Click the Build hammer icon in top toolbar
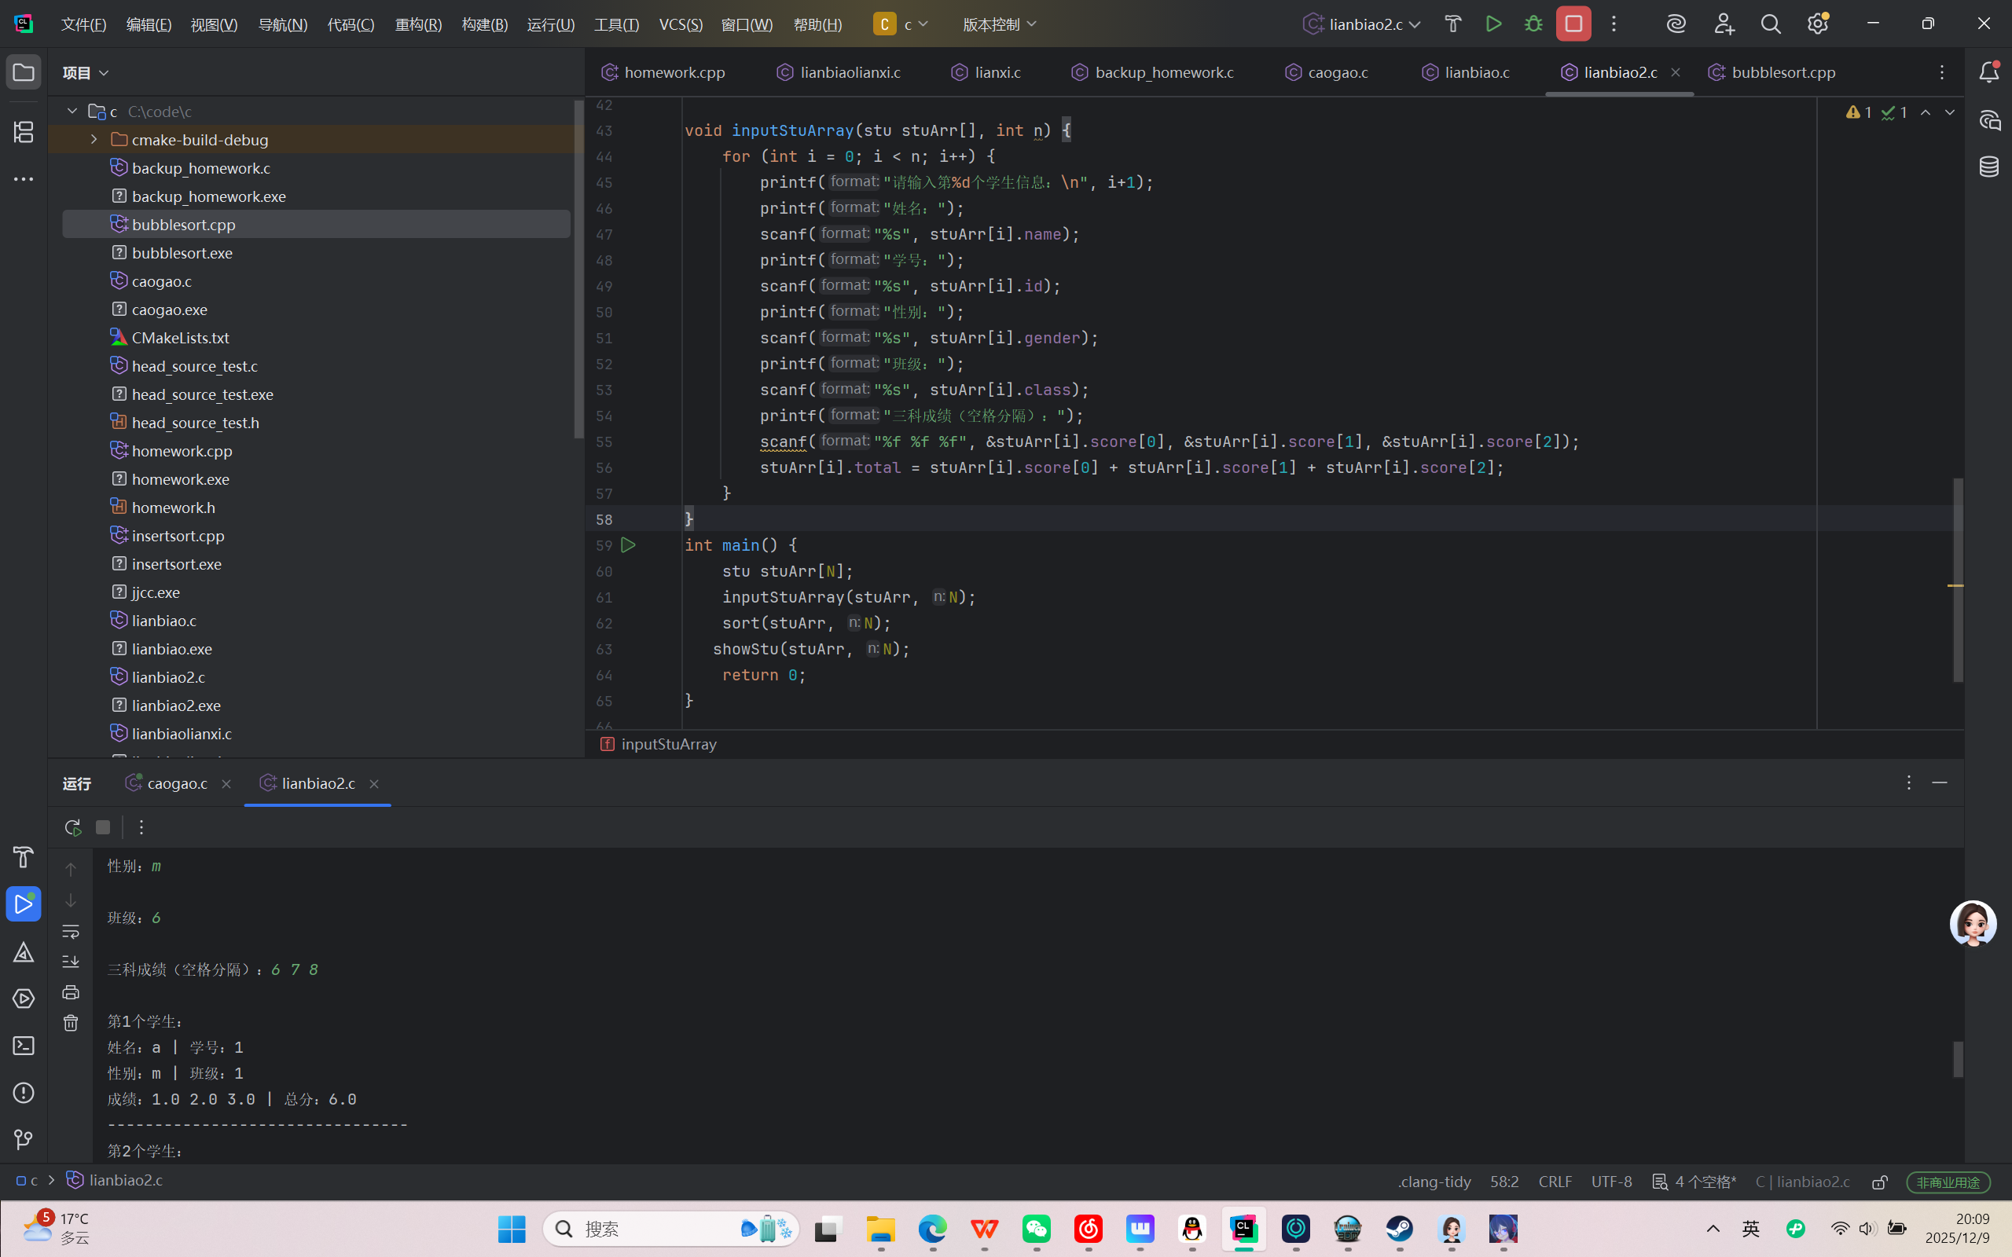Image resolution: width=2012 pixels, height=1257 pixels. click(1452, 24)
